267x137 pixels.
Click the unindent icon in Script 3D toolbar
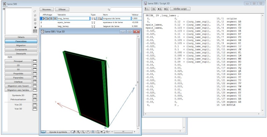coord(166,9)
